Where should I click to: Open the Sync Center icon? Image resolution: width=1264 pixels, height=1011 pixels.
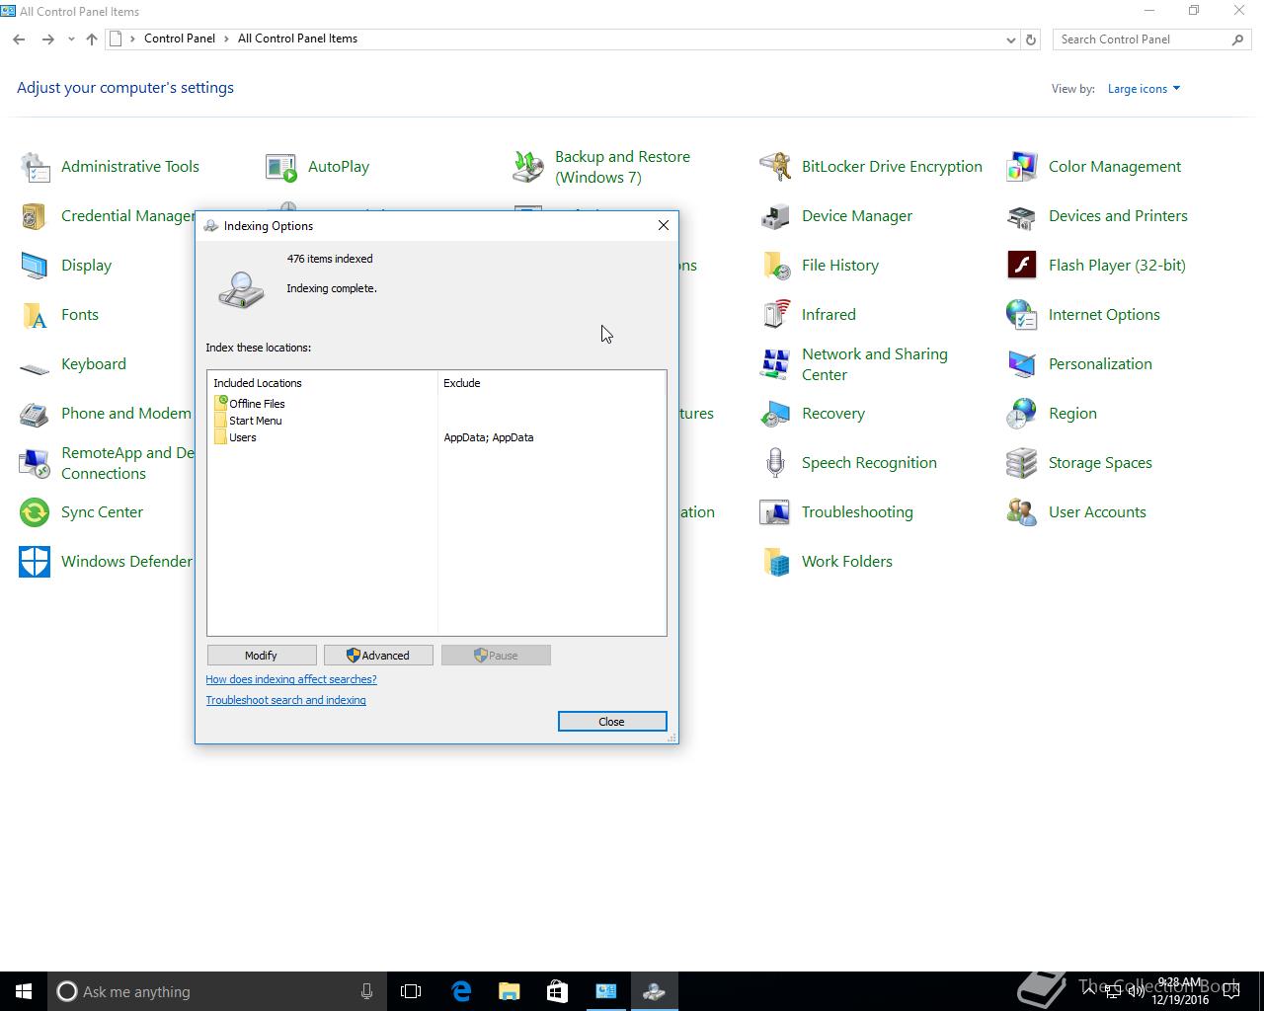[x=35, y=512]
